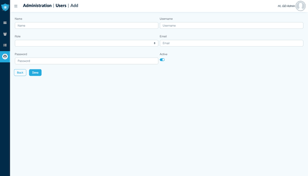This screenshot has width=308, height=176.
Task: Focus the Name input field
Action: tap(87, 25)
